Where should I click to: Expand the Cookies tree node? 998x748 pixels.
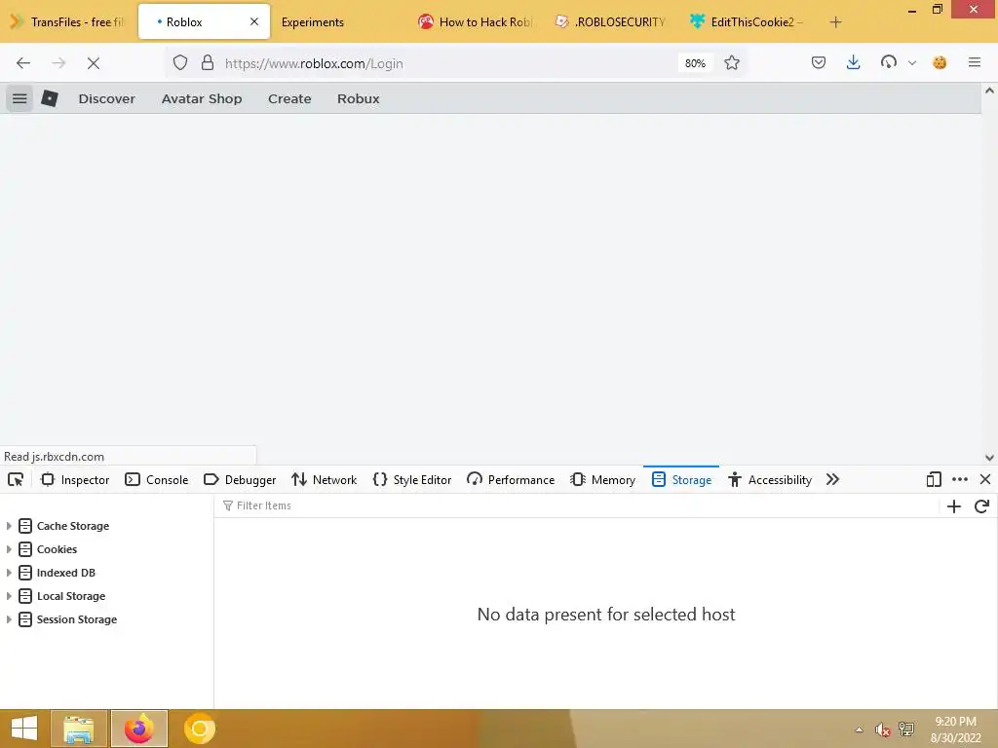click(9, 549)
